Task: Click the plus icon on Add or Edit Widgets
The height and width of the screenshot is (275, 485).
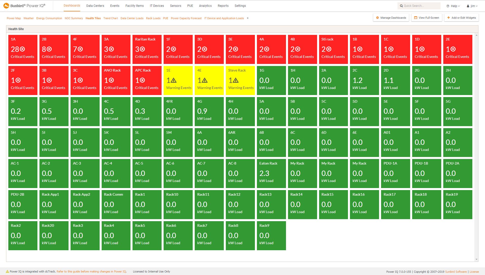Action: click(448, 18)
